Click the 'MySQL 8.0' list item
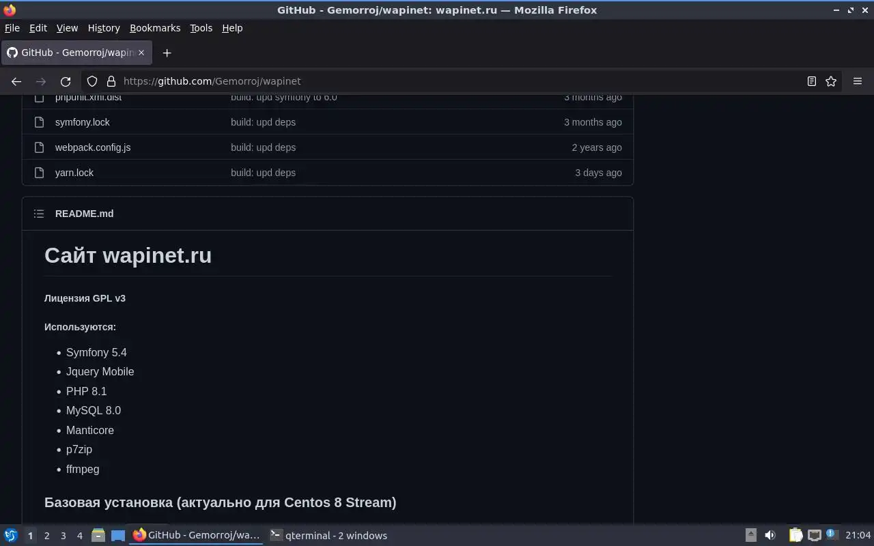Viewport: 874px width, 546px height. pos(94,410)
